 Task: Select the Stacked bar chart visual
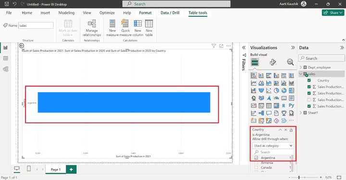[x=254, y=75]
